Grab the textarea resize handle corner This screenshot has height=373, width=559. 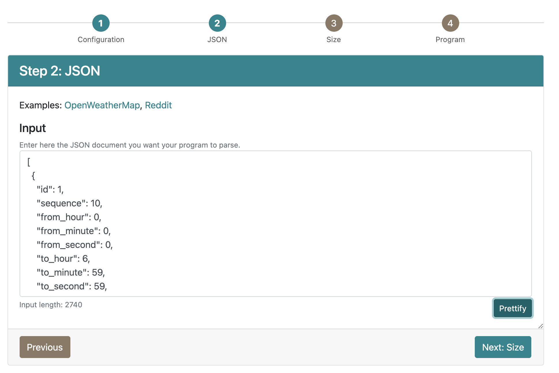coord(541,326)
